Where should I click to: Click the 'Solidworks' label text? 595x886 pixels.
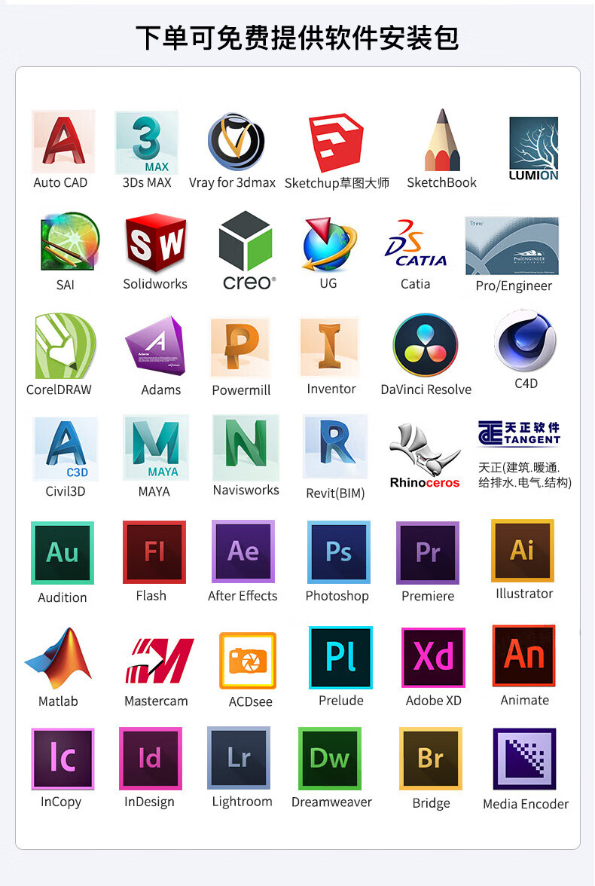pos(155,283)
